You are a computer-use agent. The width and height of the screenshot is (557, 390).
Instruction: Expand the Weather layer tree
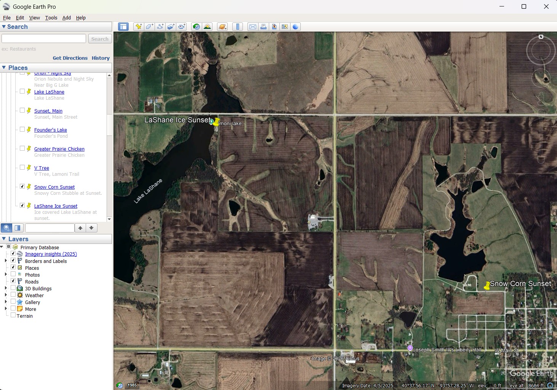pyautogui.click(x=6, y=295)
